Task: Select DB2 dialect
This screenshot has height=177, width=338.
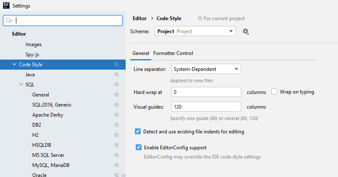Action: (x=36, y=125)
